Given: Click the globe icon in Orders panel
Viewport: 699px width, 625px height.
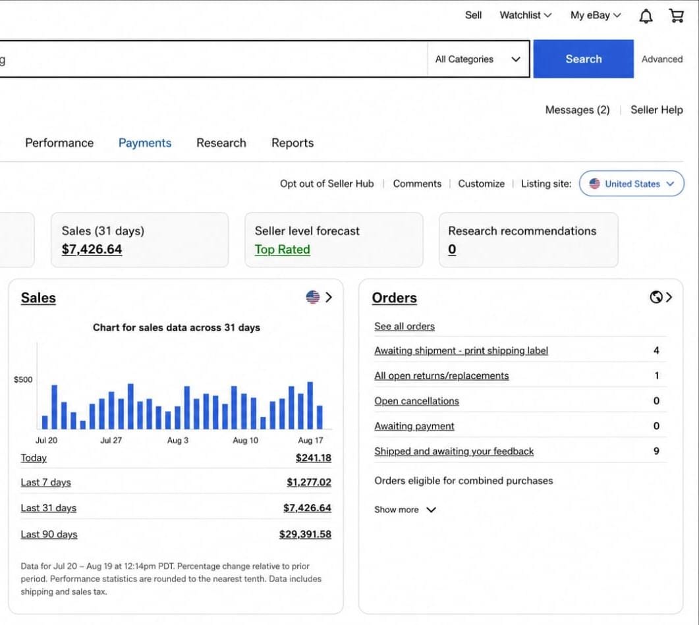Looking at the screenshot, I should (x=656, y=297).
